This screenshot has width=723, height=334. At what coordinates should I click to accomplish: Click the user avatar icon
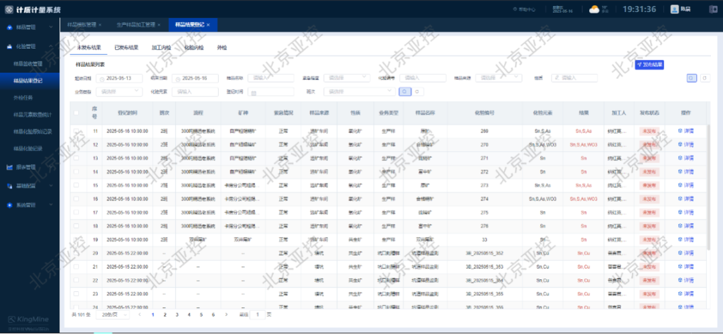pos(675,9)
